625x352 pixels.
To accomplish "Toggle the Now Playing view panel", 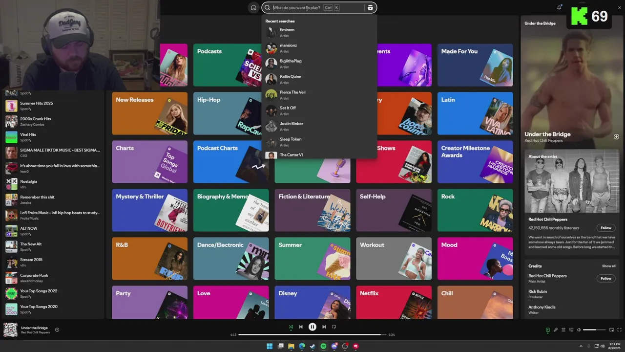I will tap(547, 330).
